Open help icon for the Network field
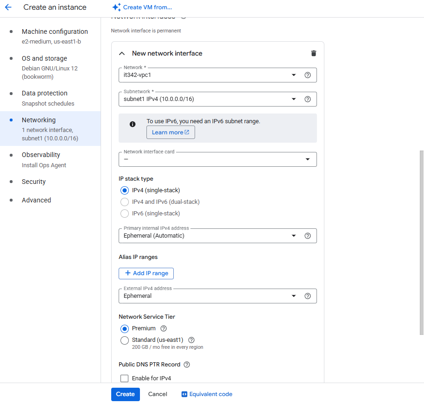This screenshot has height=403, width=424. (307, 75)
